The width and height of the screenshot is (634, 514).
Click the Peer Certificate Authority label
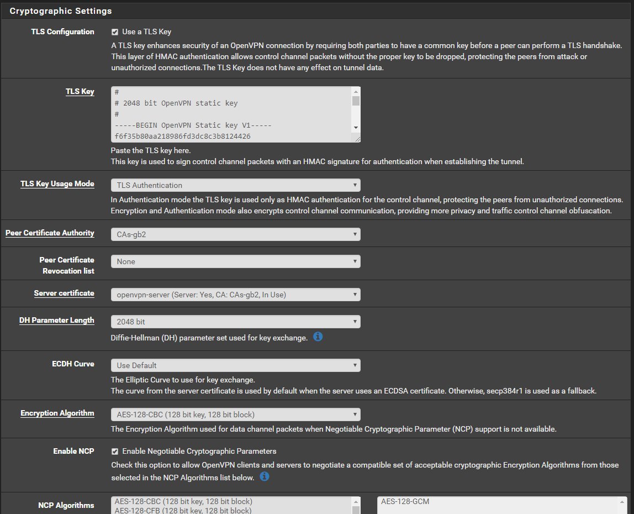50,233
